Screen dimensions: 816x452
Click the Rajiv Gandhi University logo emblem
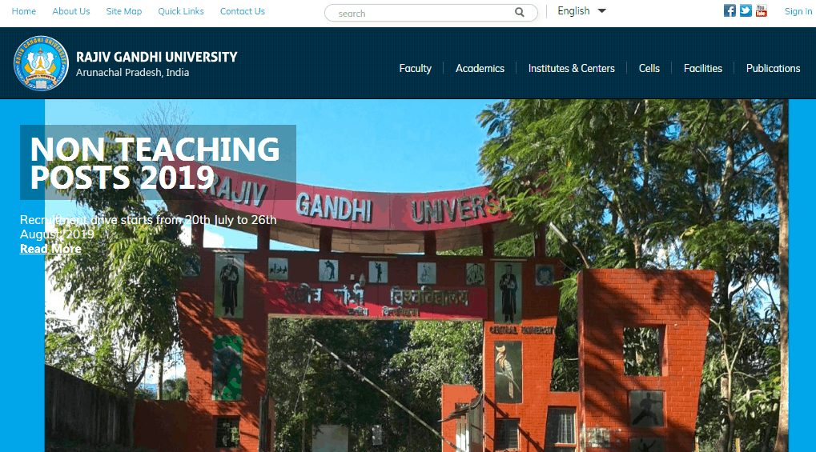coord(41,63)
